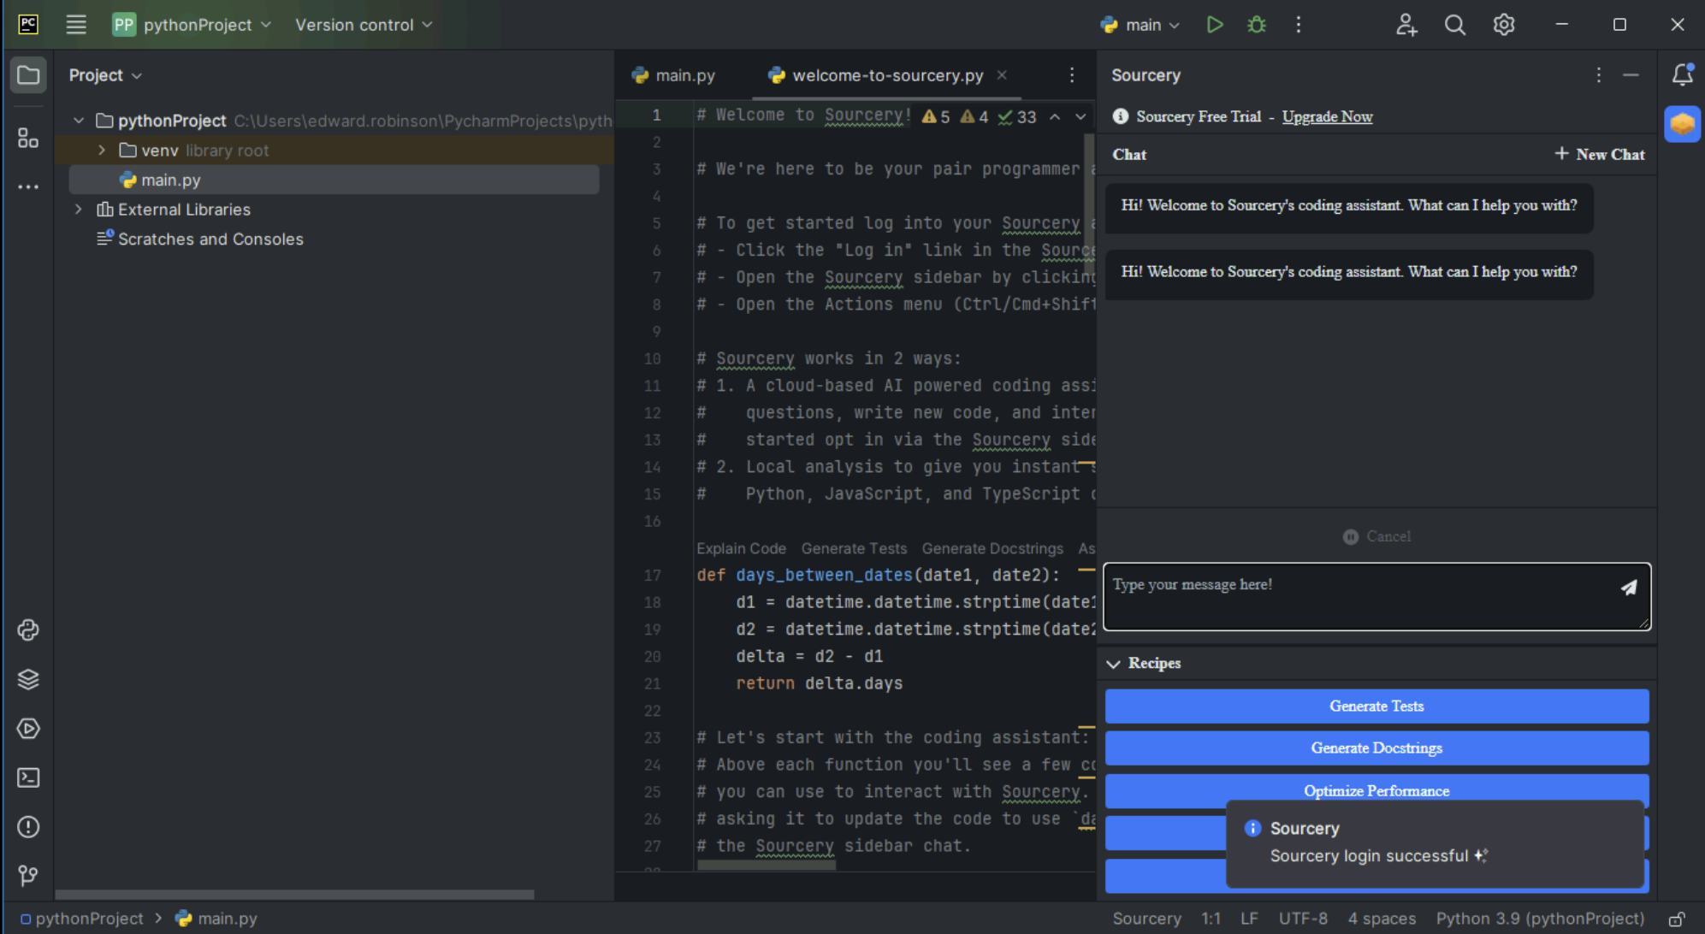Click Sourcery login successful notification
The width and height of the screenshot is (1705, 934).
point(1436,843)
